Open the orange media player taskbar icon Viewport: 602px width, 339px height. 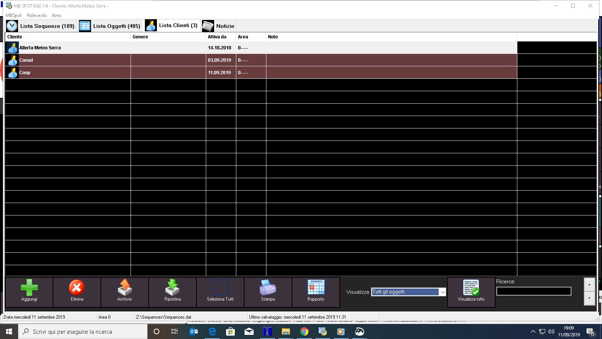(x=341, y=331)
